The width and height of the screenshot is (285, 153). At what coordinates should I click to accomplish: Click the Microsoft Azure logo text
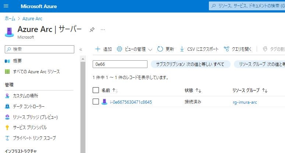[x=39, y=6]
